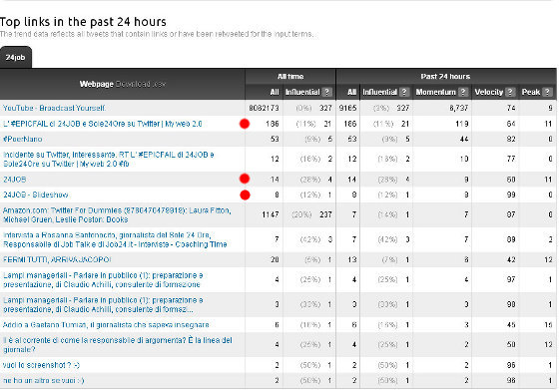Open Intervista a Rosanna Santonocito link
Screen dimensions: 559x390
pyautogui.click(x=115, y=239)
